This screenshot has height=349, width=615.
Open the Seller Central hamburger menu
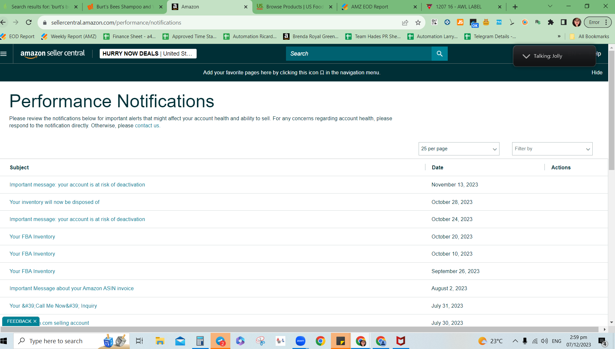pos(4,54)
